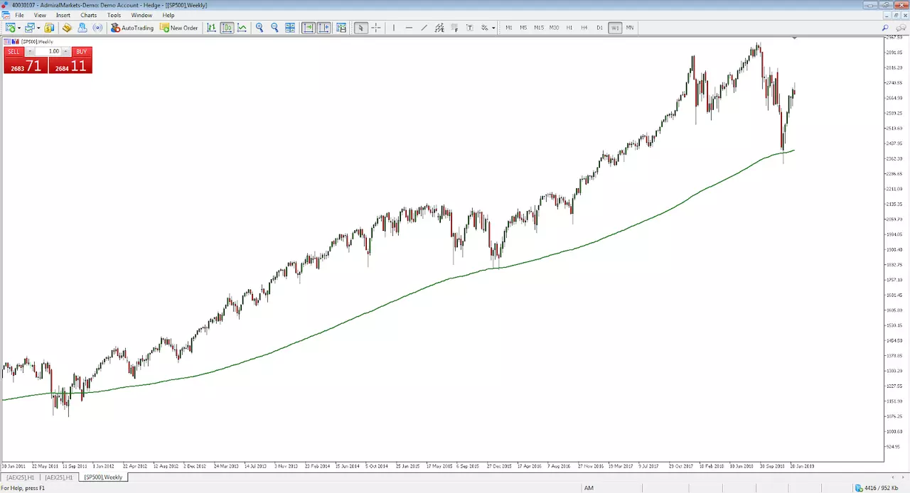Screen dimensions: 910x493
Task: Click the chart shift triangle marker
Action: (794, 38)
